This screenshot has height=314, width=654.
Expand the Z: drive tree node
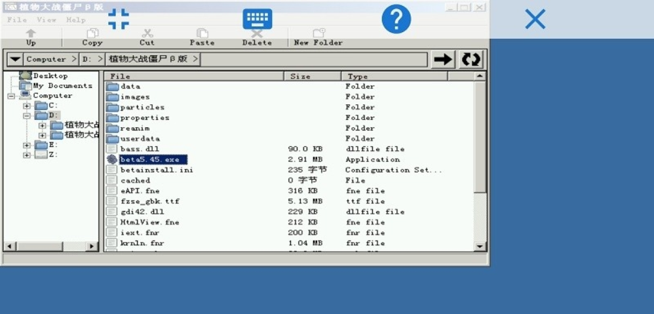pos(27,155)
